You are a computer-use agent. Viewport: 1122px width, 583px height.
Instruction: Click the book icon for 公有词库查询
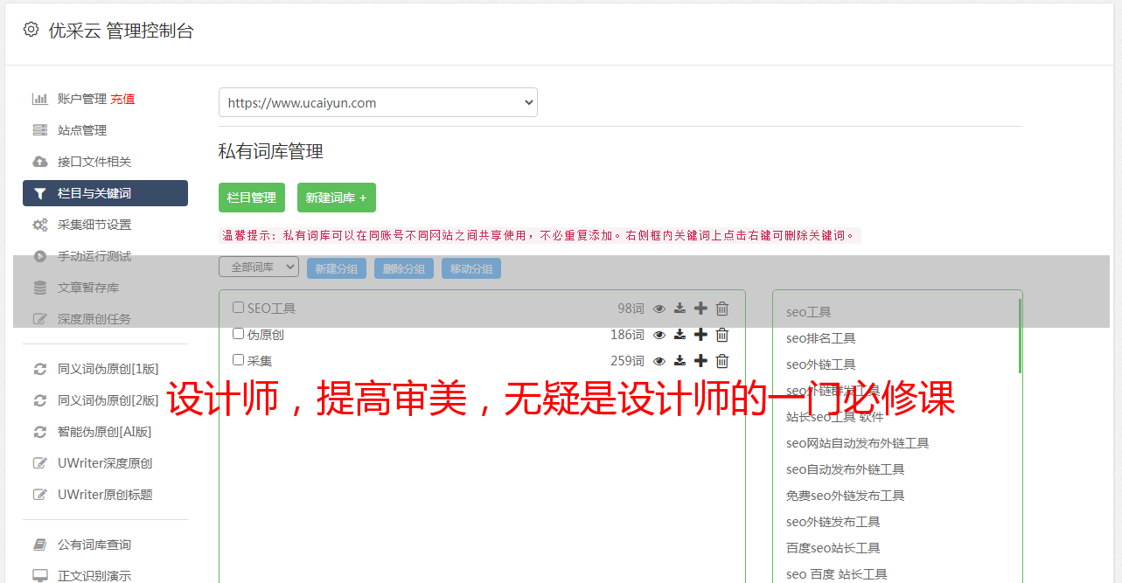(40, 545)
